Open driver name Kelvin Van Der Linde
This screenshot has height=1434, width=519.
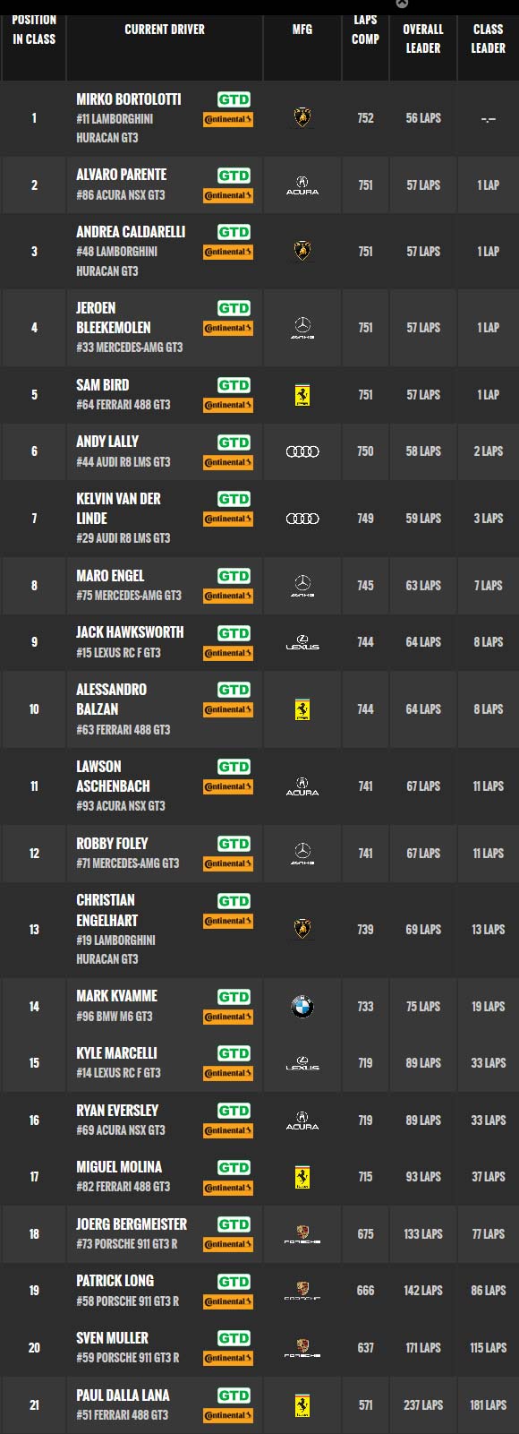(118, 509)
